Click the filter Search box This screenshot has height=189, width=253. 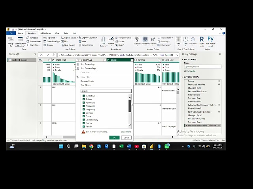click(106, 91)
